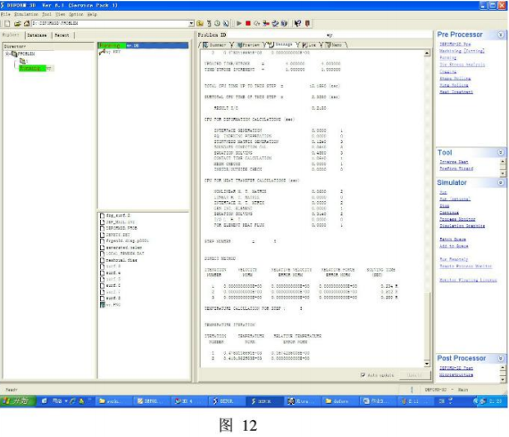This screenshot has width=509, height=437.
Task: Collapse the Post Processor panel
Action: click(501, 358)
